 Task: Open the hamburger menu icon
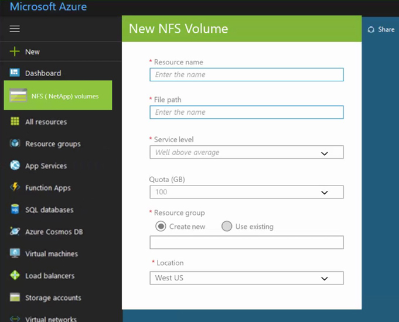(x=15, y=29)
